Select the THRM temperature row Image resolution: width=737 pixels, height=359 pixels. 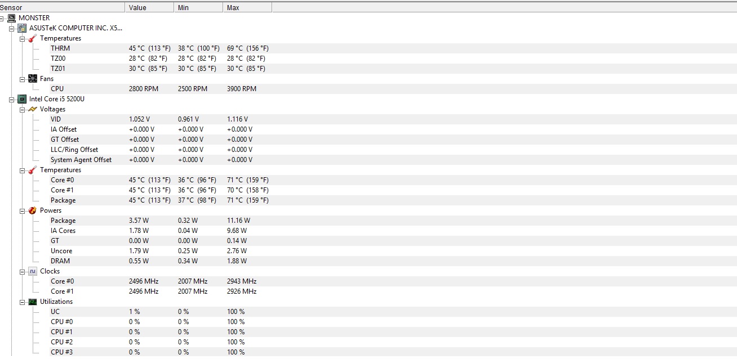(368, 48)
